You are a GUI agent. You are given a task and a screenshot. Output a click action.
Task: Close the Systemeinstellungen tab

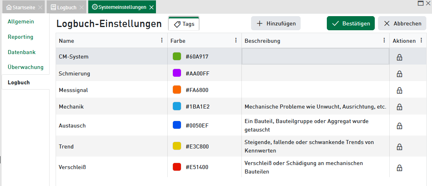(x=152, y=7)
